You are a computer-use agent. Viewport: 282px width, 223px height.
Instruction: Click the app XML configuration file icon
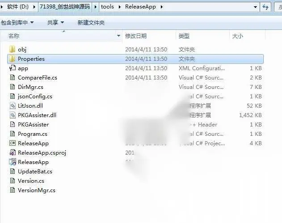tap(13, 68)
